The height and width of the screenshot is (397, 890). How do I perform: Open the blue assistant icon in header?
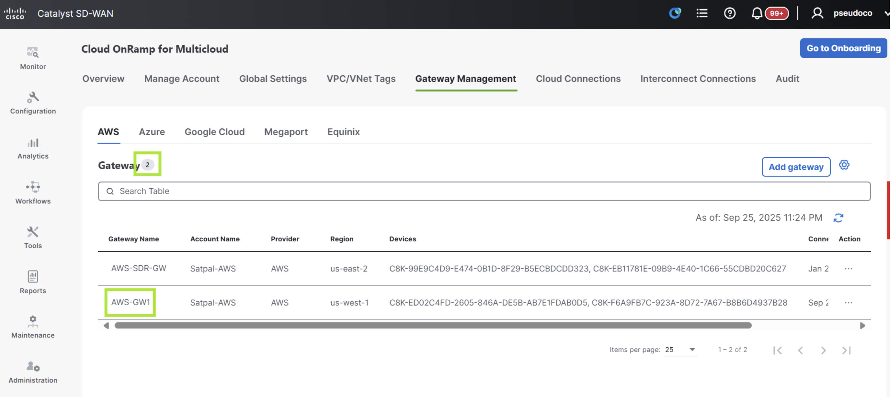[x=675, y=13]
